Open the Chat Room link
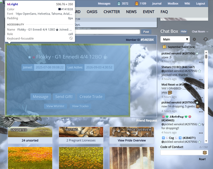Viewport: 213px width, 169px height. (200, 32)
